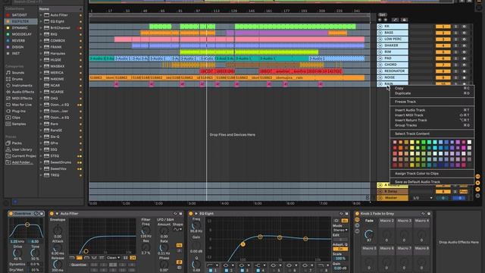The height and width of the screenshot is (273, 485).
Task: Click the Set locator button
Action: tap(382, 14)
